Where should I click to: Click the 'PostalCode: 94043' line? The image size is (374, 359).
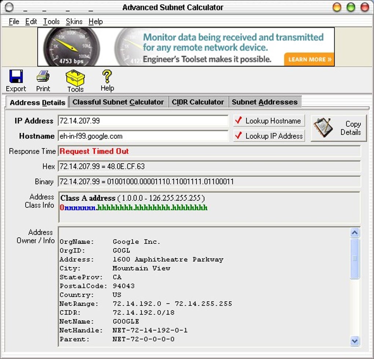[97, 286]
